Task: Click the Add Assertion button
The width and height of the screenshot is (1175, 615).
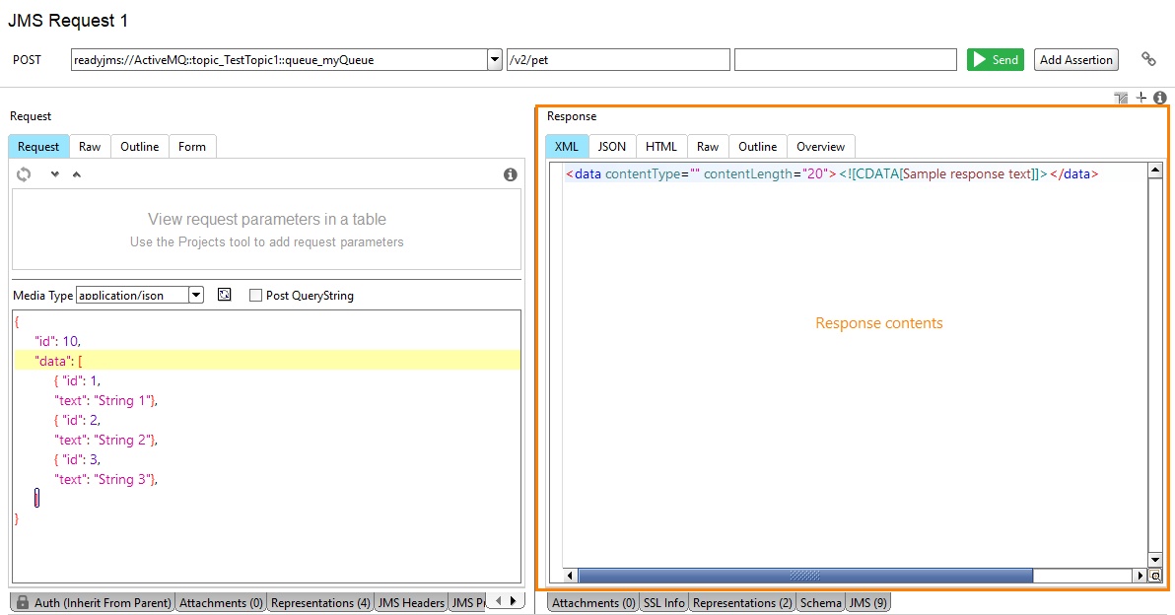Action: click(x=1075, y=59)
